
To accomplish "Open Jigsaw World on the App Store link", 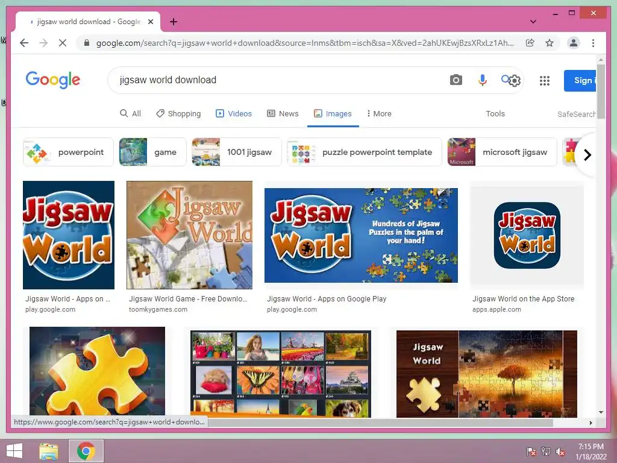I will (x=524, y=299).
